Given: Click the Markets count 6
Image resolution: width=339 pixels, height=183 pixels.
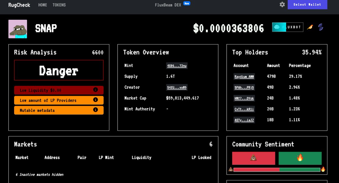Looking at the screenshot, I should click(x=211, y=144).
